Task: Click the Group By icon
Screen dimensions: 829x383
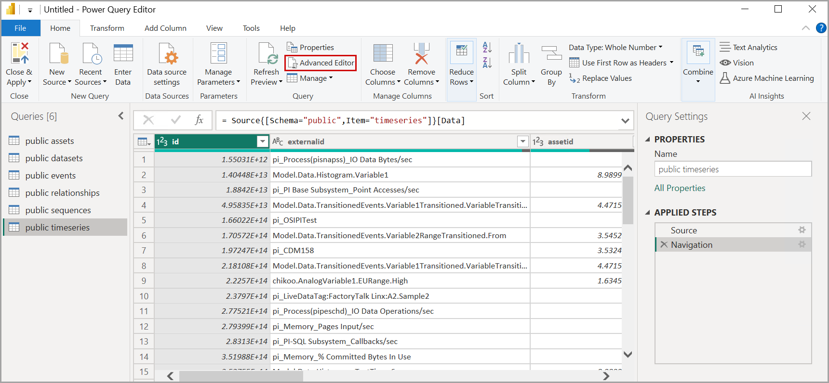Action: coord(551,53)
